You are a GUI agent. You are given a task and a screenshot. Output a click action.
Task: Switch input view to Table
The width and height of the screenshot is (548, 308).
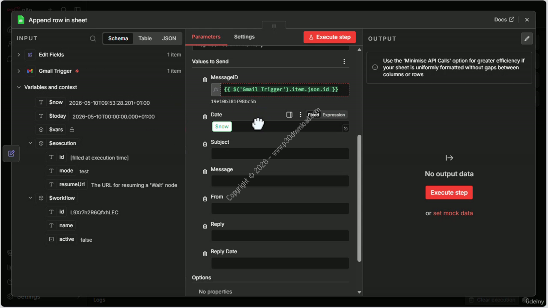click(x=145, y=38)
